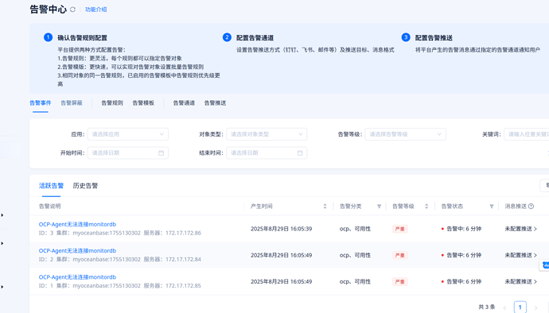Viewport: 549px width, 313px height.
Task: Open the 功能介绍 link
Action: click(96, 10)
